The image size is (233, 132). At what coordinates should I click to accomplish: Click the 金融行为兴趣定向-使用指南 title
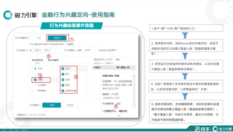(x=78, y=15)
